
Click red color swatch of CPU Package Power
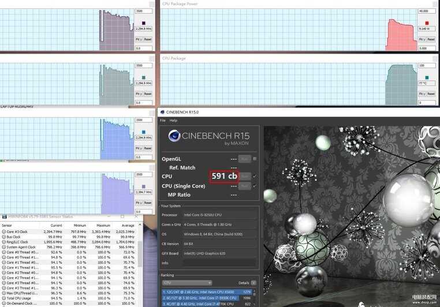coord(427,23)
